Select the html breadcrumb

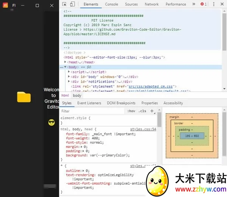(x=65, y=95)
